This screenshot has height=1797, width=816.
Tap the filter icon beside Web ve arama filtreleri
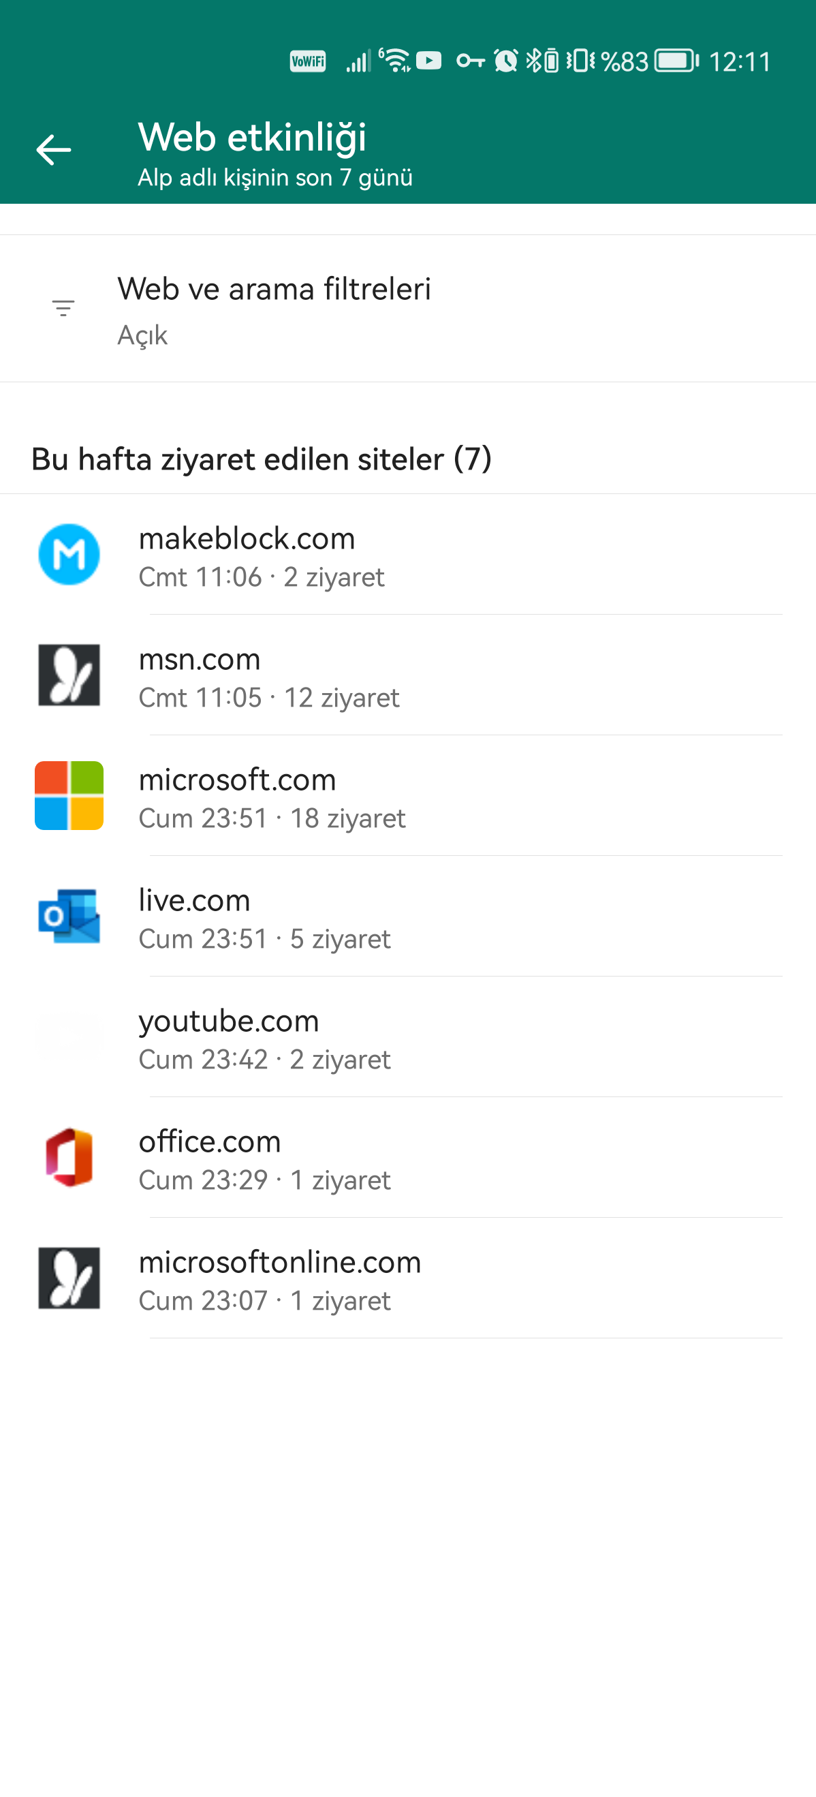[x=63, y=307]
